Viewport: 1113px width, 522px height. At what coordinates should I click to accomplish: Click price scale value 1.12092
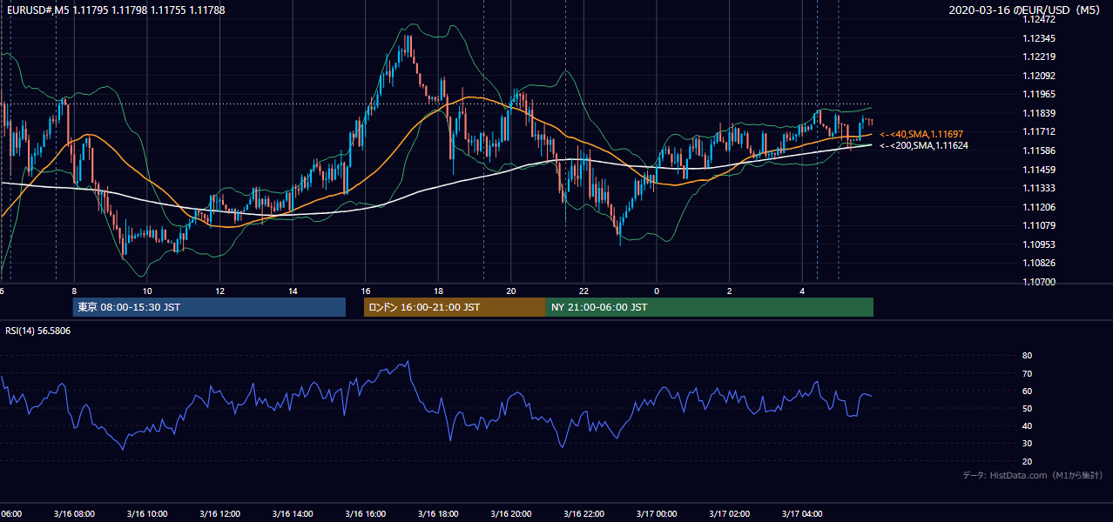click(x=1039, y=76)
